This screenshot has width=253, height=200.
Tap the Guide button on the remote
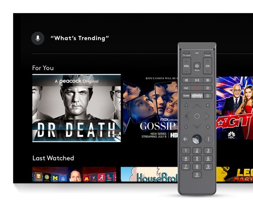[x=186, y=96]
